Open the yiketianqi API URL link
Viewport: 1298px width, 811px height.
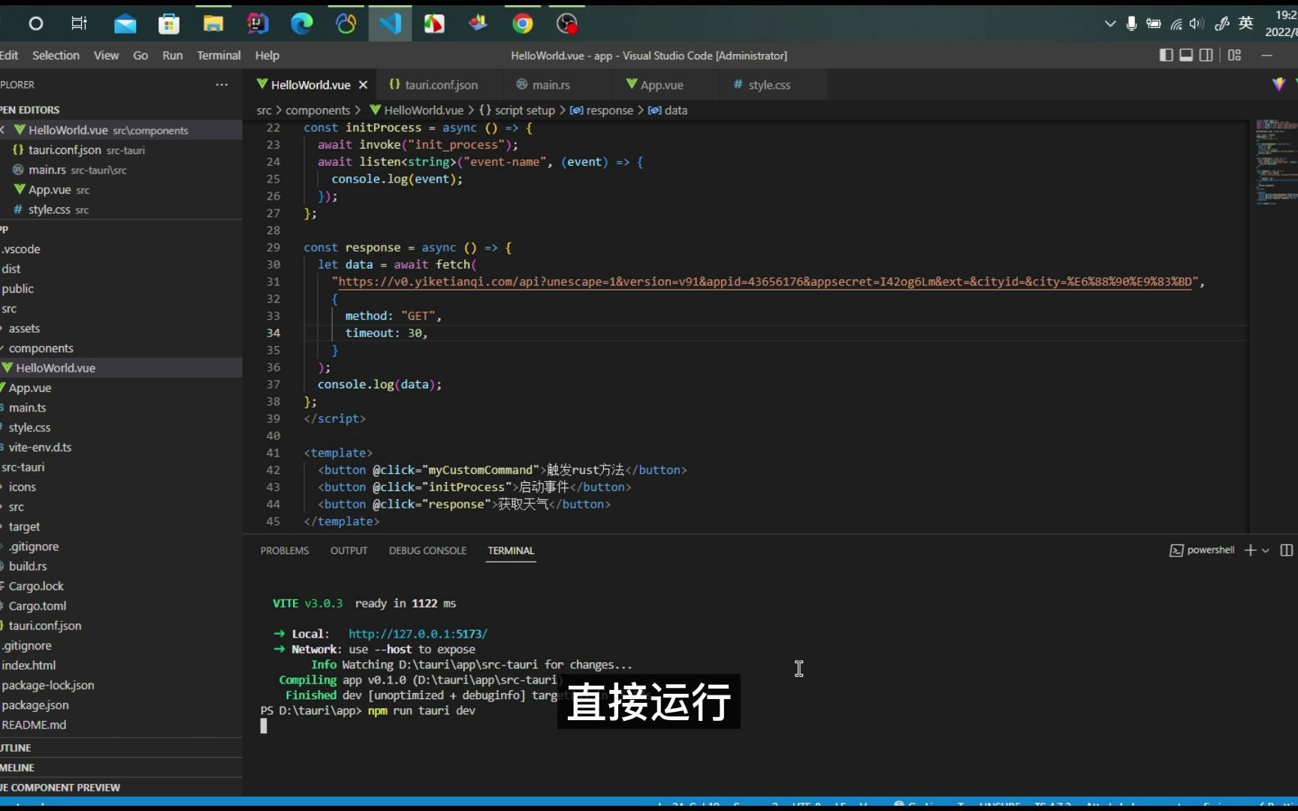765,282
